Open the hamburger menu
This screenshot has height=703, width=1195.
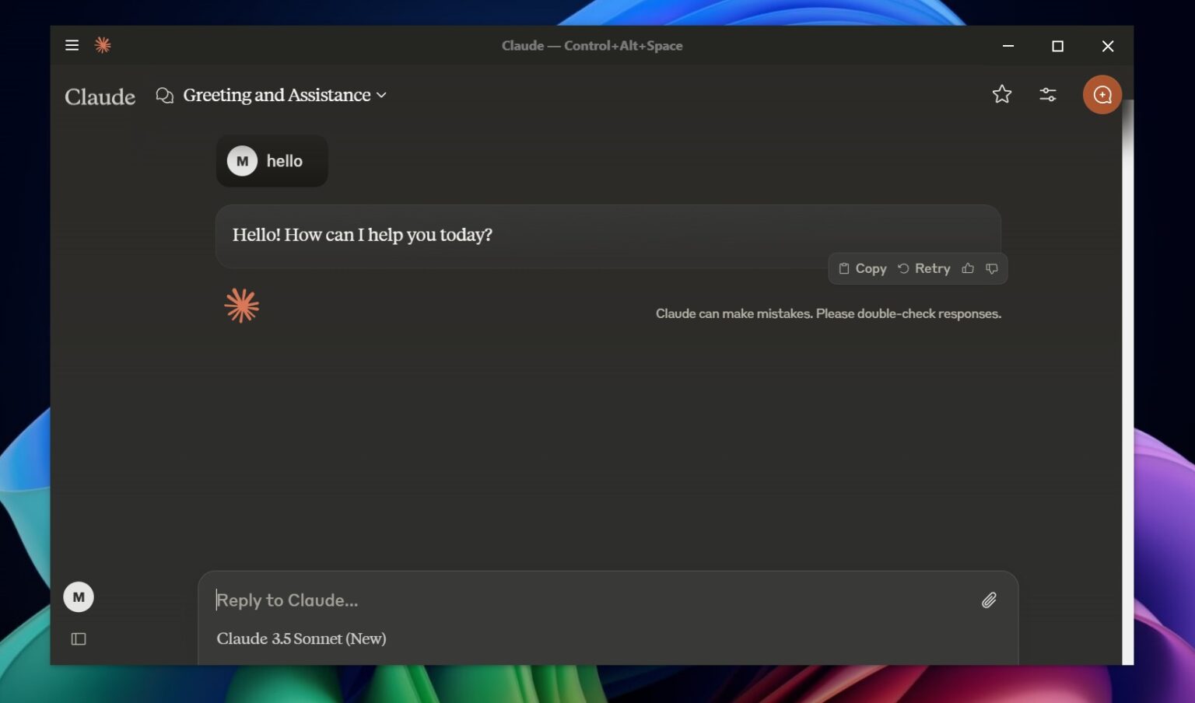point(72,45)
